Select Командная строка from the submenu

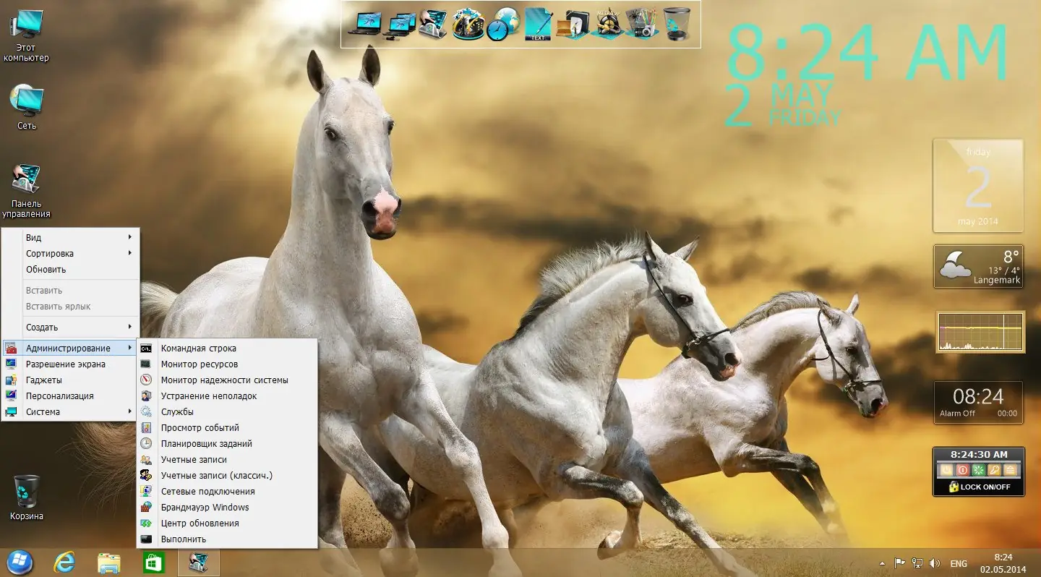(x=227, y=348)
